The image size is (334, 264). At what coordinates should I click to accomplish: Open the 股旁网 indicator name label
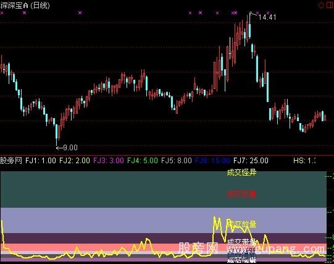(x=11, y=160)
